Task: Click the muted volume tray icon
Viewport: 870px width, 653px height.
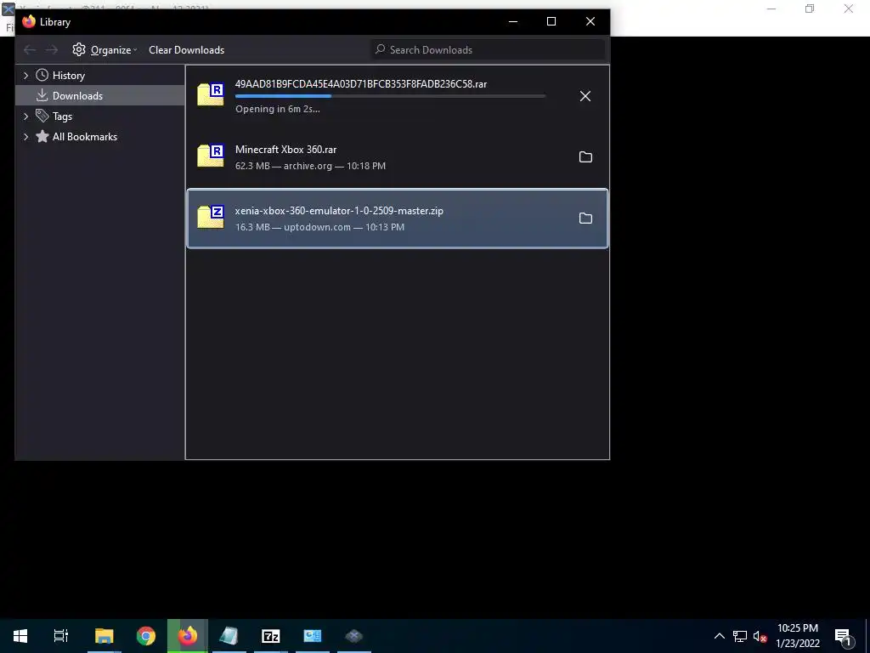Action: [x=760, y=636]
